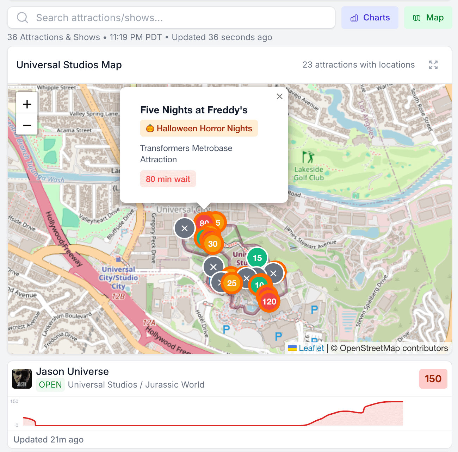This screenshot has height=452, width=458.
Task: Click the Jason Universe wait time chart
Action: [x=213, y=413]
